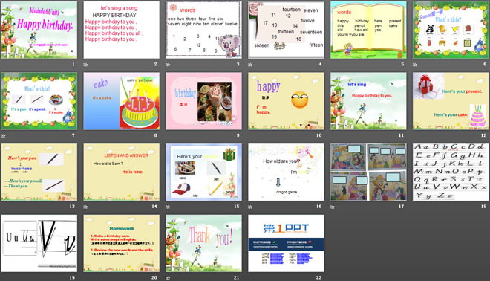
Task: Click the animation star icon under slide 21
Action: tap(168, 278)
